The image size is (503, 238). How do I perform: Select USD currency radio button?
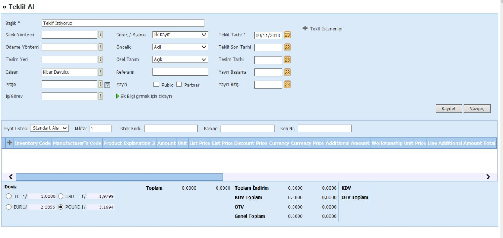[61, 196]
